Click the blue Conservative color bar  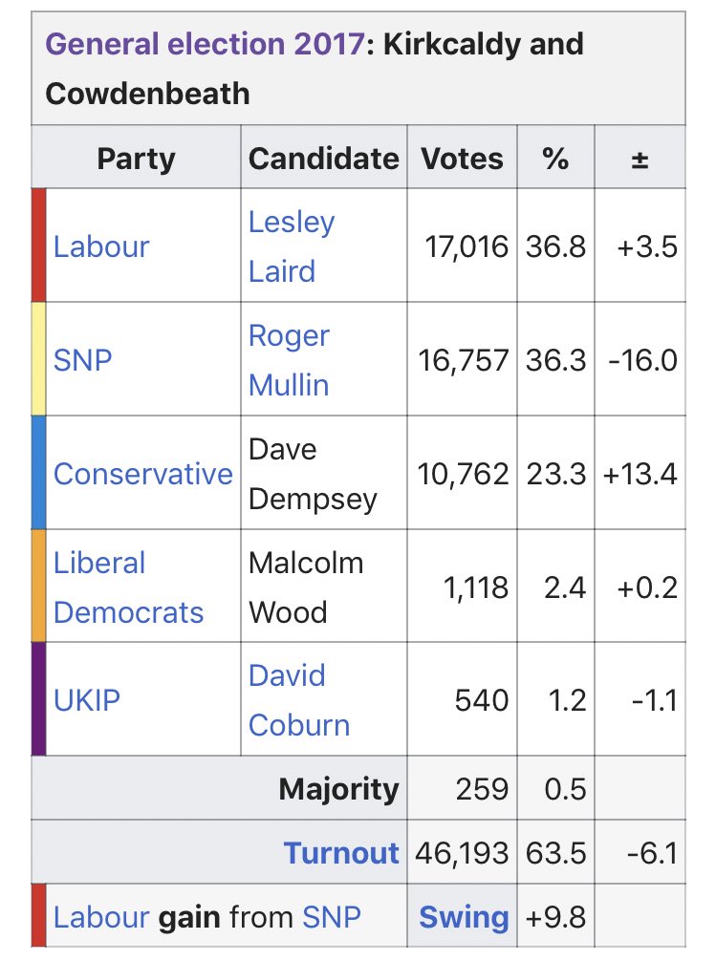coord(38,473)
